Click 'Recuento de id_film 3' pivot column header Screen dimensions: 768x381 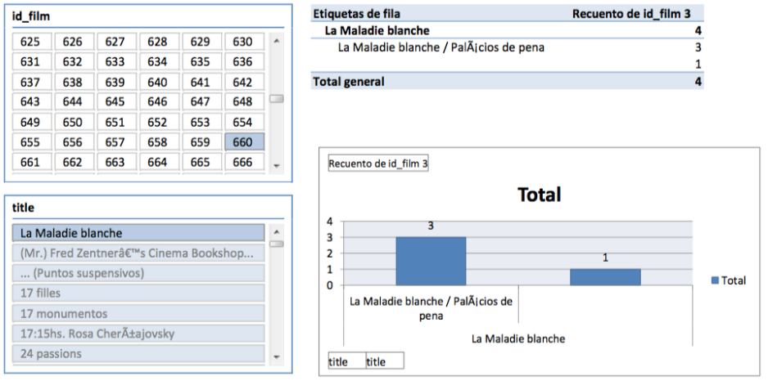630,13
